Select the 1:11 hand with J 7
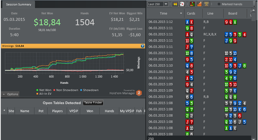This screenshot has height=140, width=258. [x=199, y=47]
